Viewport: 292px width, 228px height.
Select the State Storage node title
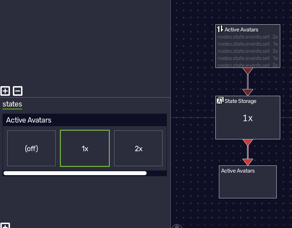[240, 101]
